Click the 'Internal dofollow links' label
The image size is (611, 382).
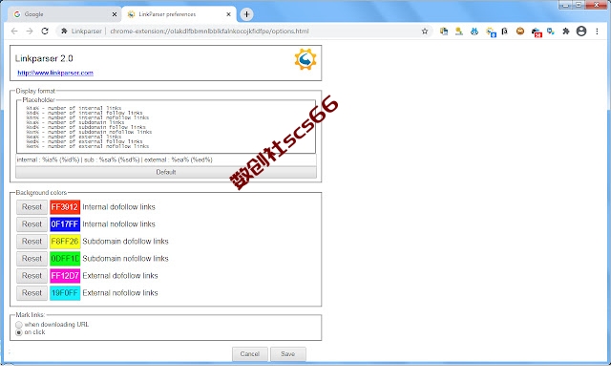tap(118, 207)
